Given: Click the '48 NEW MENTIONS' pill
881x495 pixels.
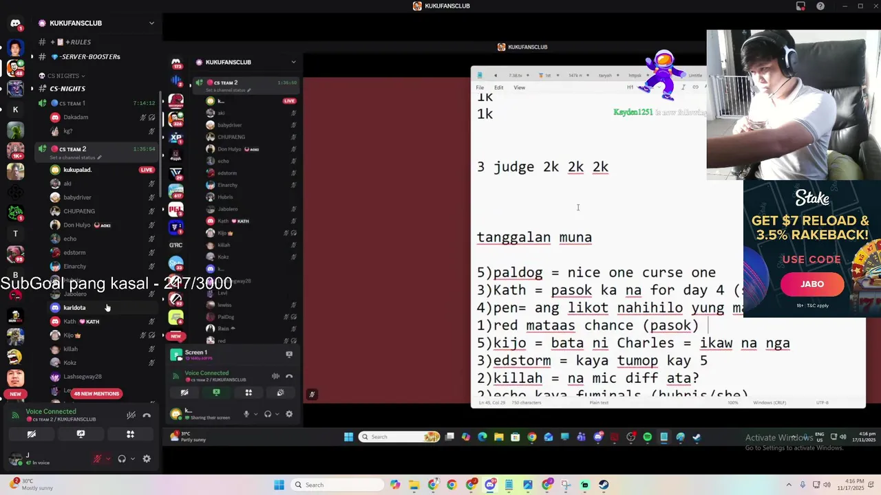Looking at the screenshot, I should tap(96, 394).
